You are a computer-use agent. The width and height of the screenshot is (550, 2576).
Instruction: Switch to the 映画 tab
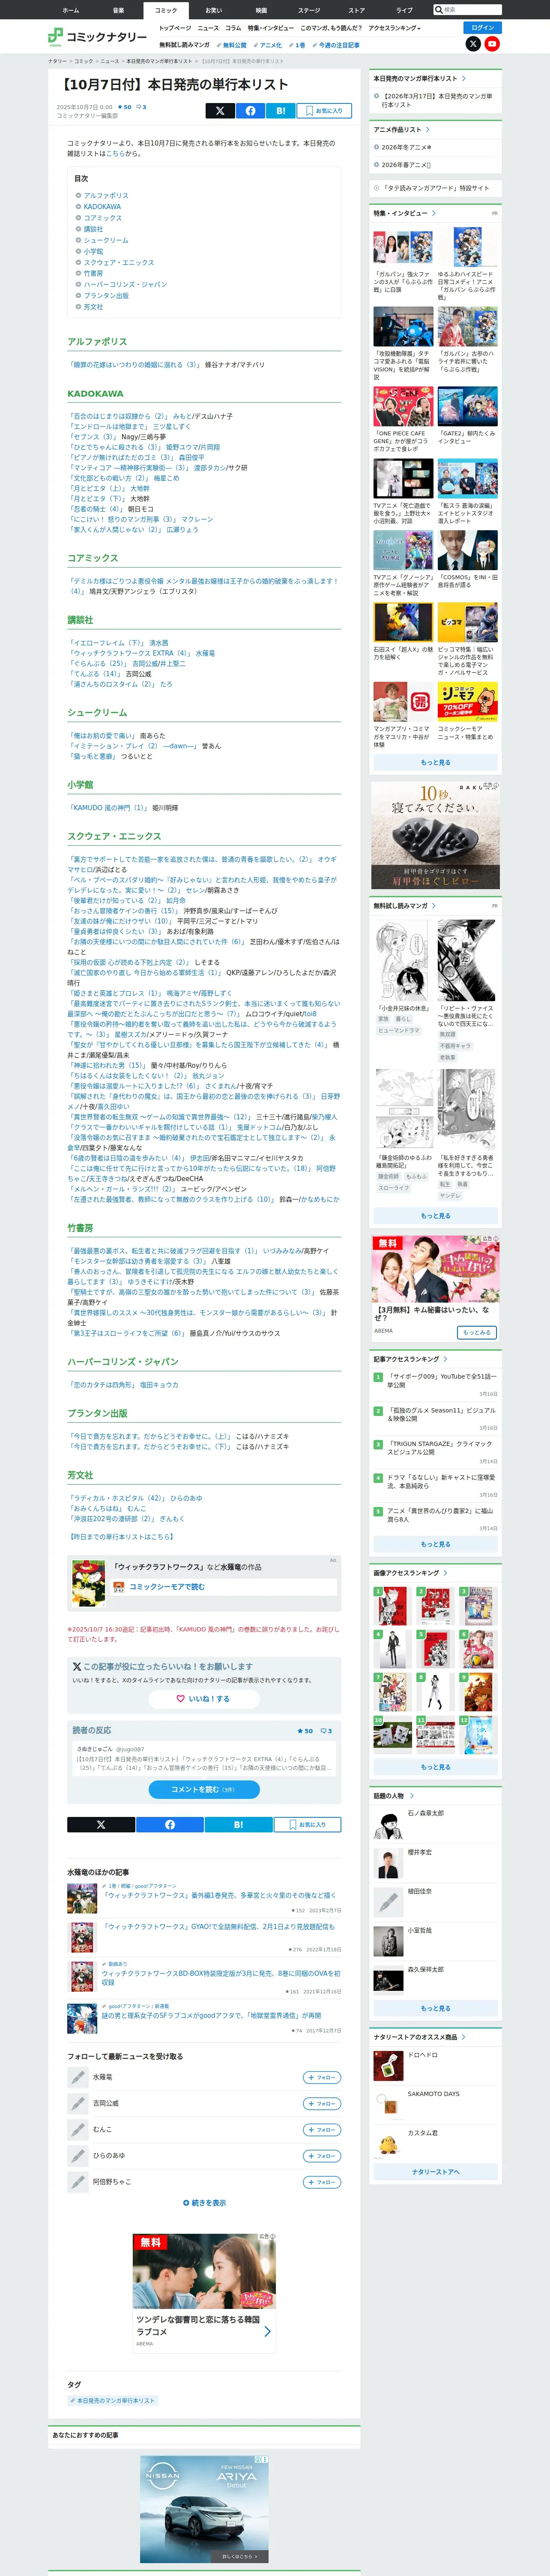262,9
